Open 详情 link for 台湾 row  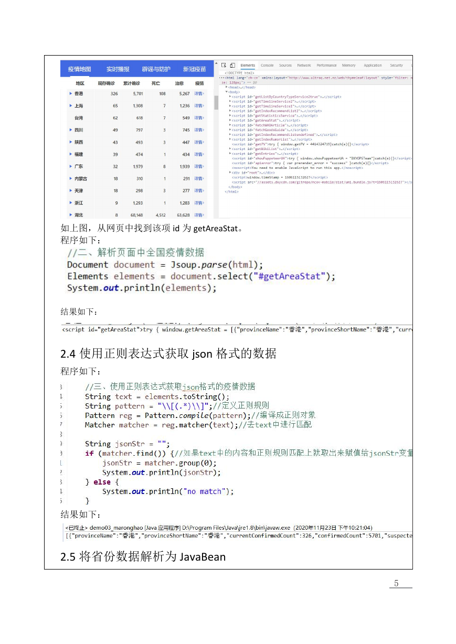(x=199, y=118)
